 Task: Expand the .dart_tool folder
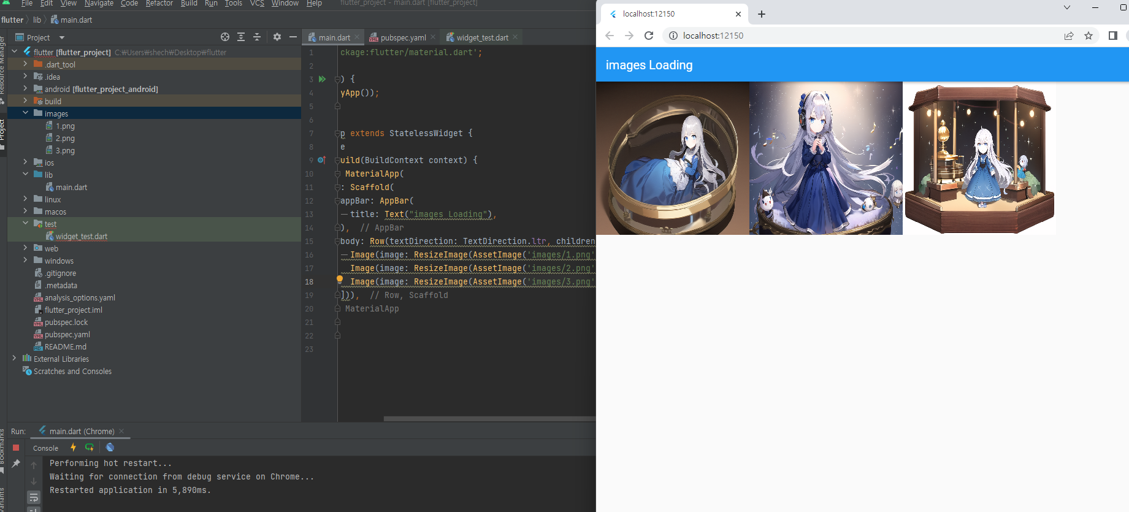(x=25, y=64)
